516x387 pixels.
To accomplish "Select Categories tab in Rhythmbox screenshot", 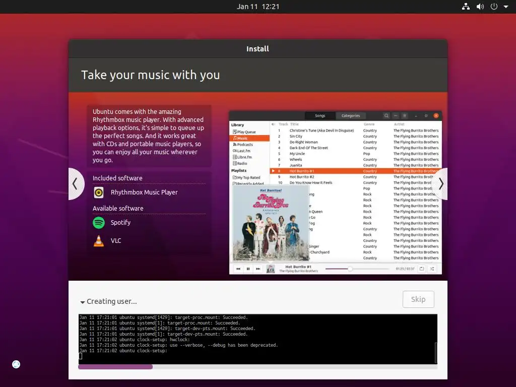I will (351, 115).
